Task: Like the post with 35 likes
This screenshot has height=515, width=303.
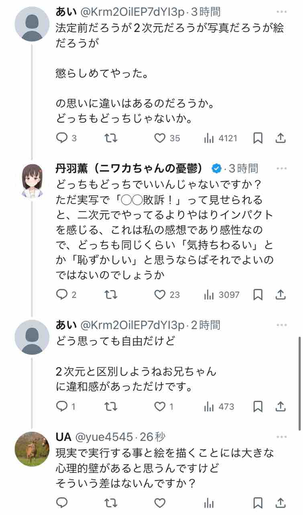Action: coord(160,138)
